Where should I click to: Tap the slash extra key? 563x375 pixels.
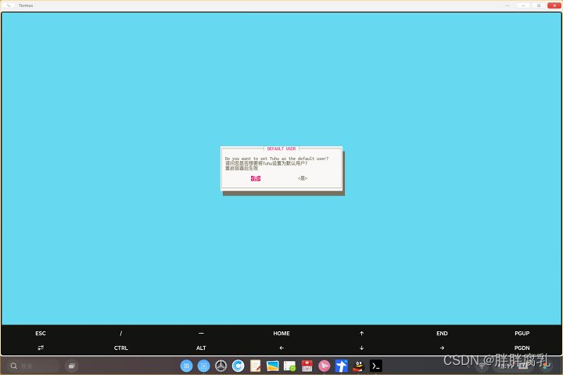coord(121,334)
